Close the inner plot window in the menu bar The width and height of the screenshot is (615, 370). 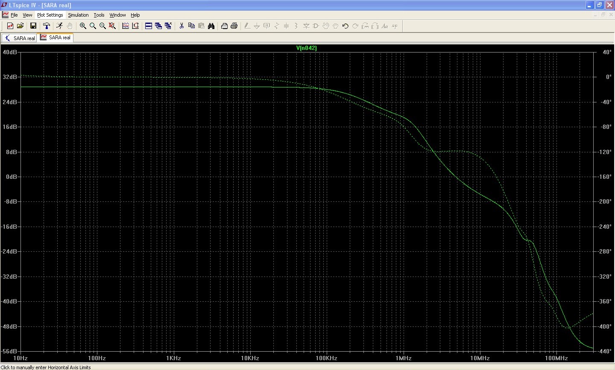coord(610,15)
